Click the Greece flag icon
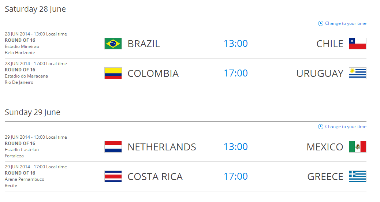This screenshot has width=380, height=202. click(357, 176)
